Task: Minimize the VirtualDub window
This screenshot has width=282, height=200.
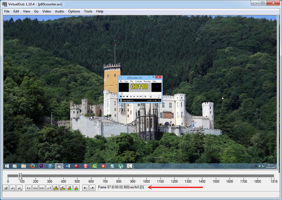Action: tap(255, 3)
